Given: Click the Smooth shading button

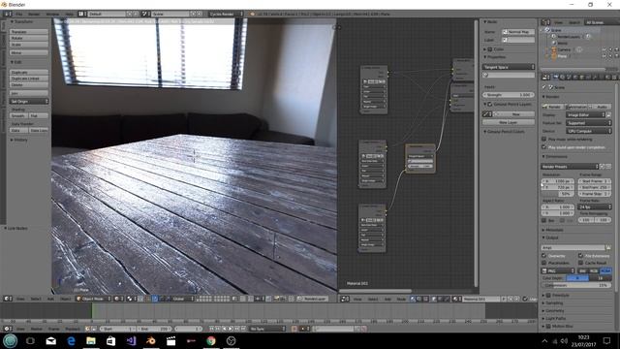Looking at the screenshot, I should [x=19, y=116].
